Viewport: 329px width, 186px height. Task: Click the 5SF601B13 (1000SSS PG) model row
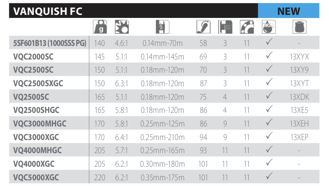[x=50, y=43]
